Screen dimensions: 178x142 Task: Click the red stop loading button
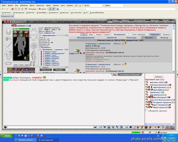pyautogui.click(x=12, y=9)
